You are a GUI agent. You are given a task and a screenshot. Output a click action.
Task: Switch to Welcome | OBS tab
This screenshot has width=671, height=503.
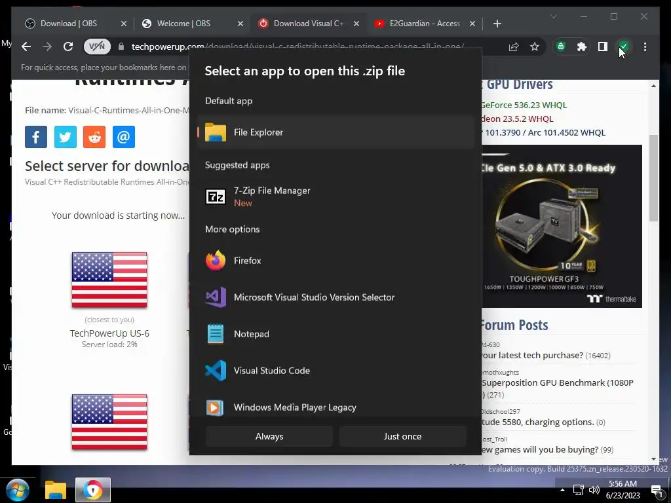click(x=183, y=24)
